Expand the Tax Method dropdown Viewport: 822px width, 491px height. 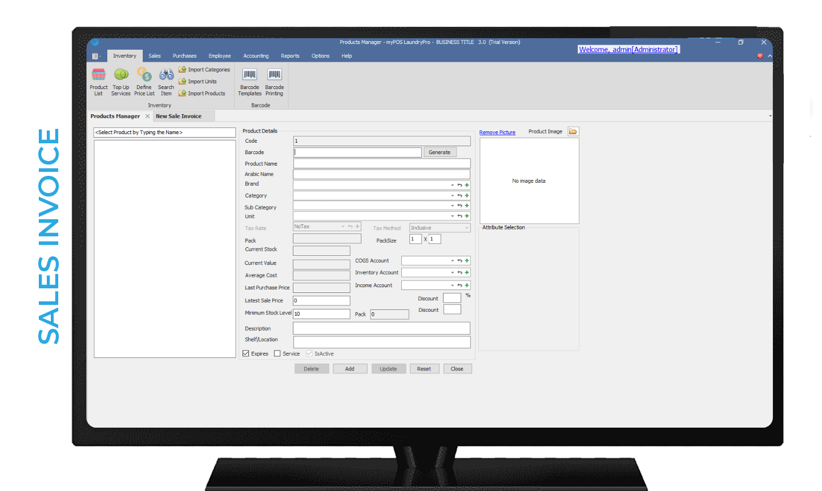pos(467,227)
